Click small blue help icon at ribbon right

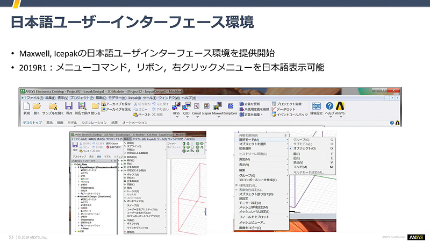[392, 123]
